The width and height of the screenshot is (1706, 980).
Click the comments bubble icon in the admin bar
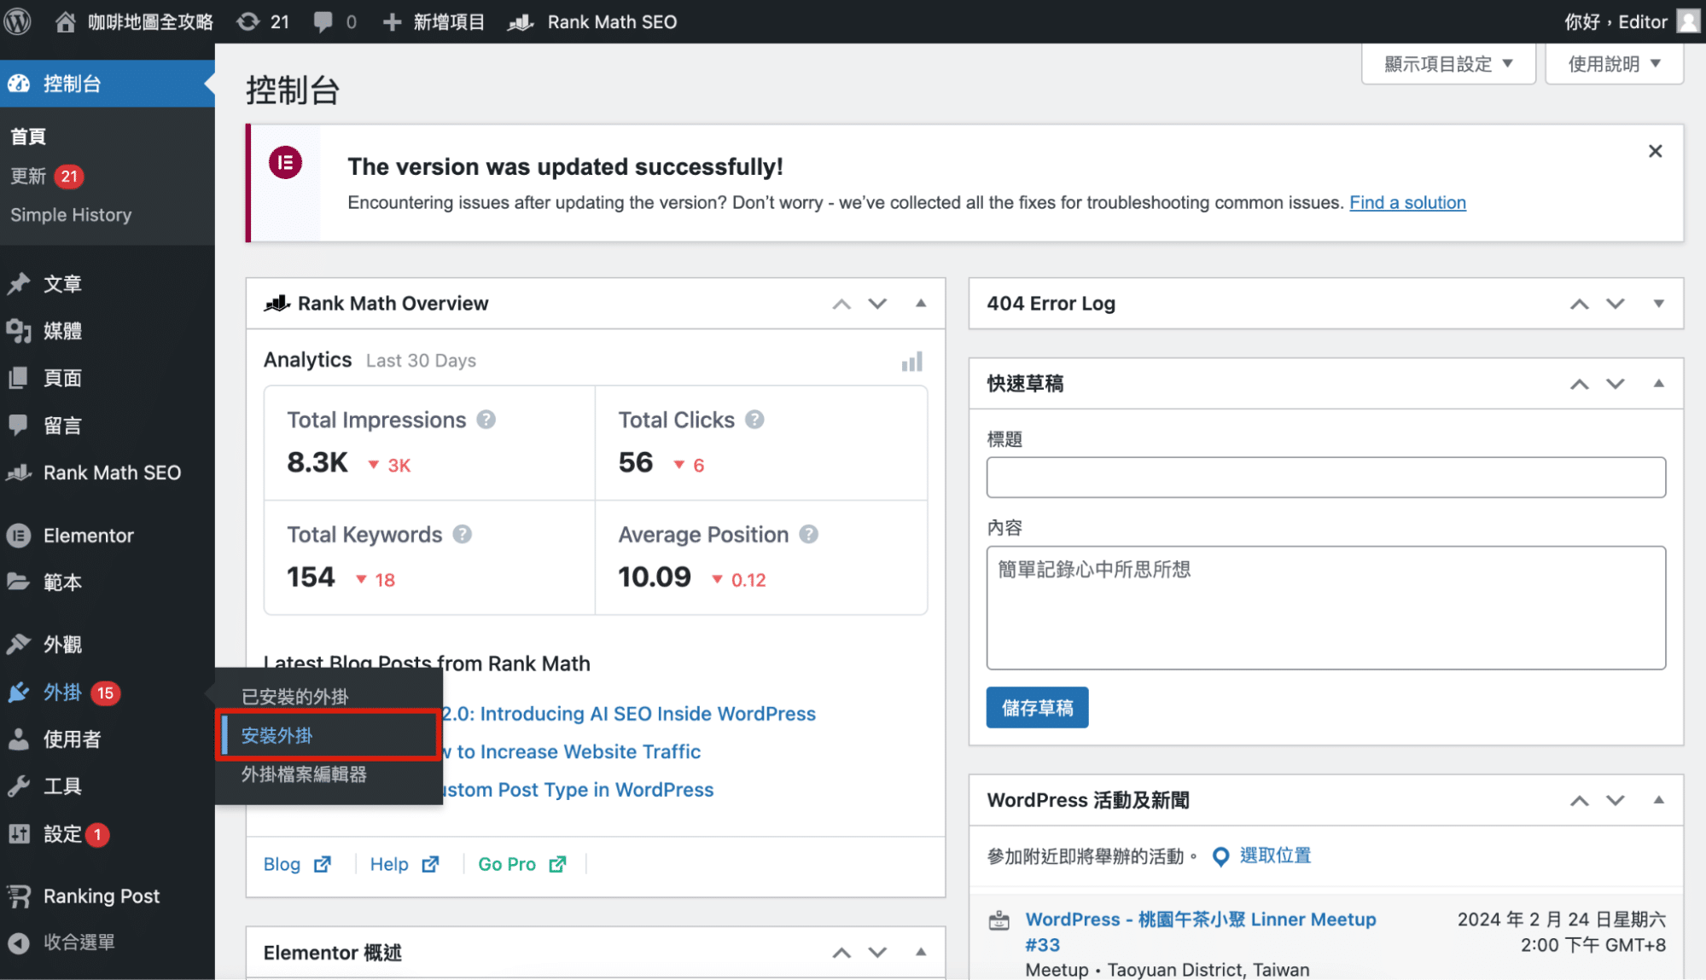[x=323, y=21]
